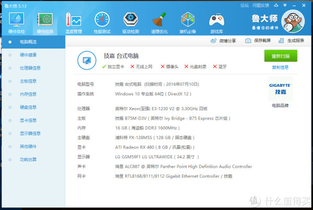Open the title bar dropdown menu arrow
Viewport: 313px width, 210px height.
point(285,5)
